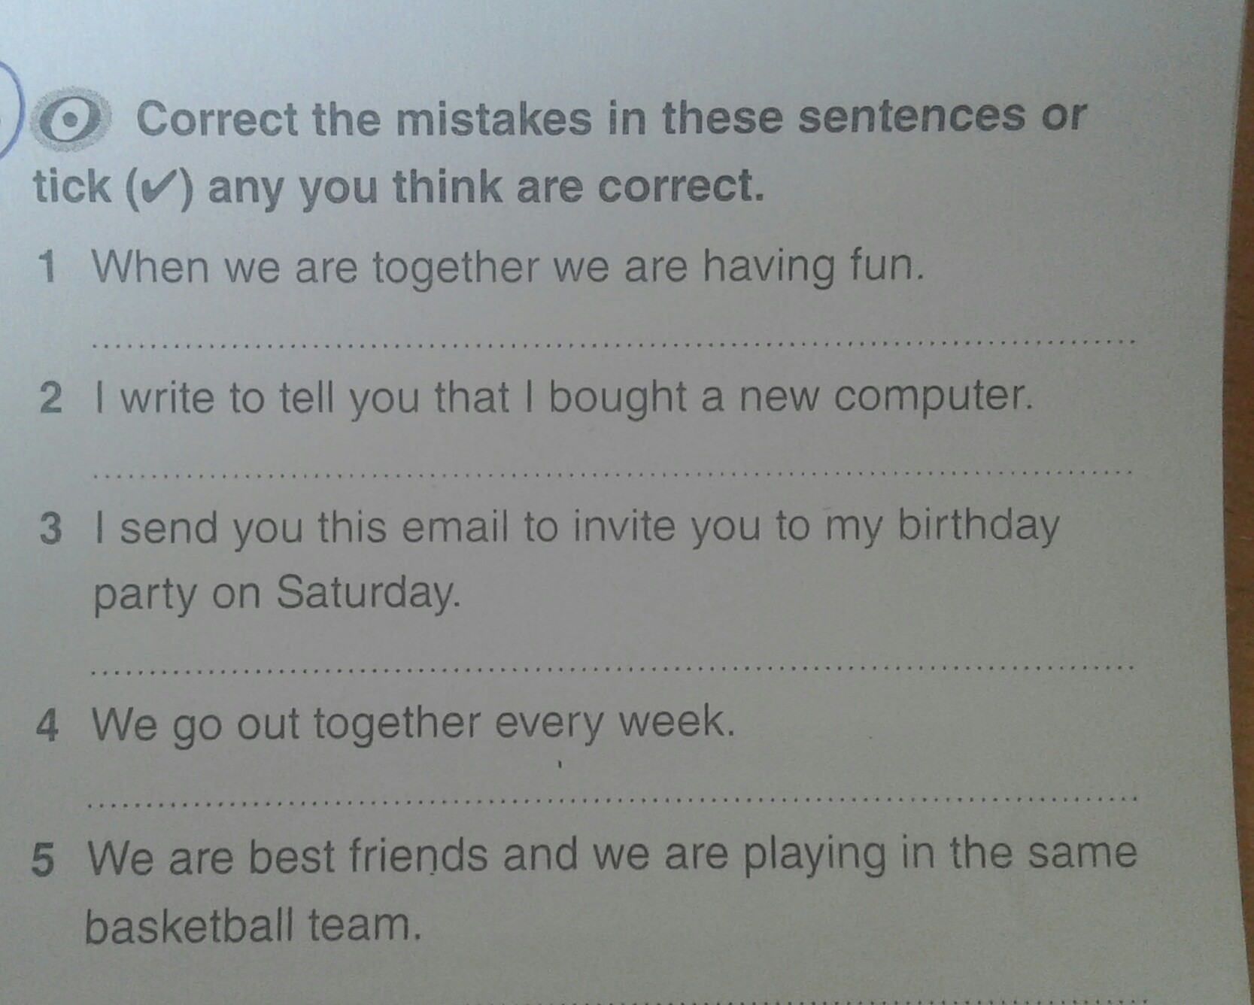Screen dimensions: 1254x1005
Task: Click the number 1 before the first sentence
Action: (48, 267)
